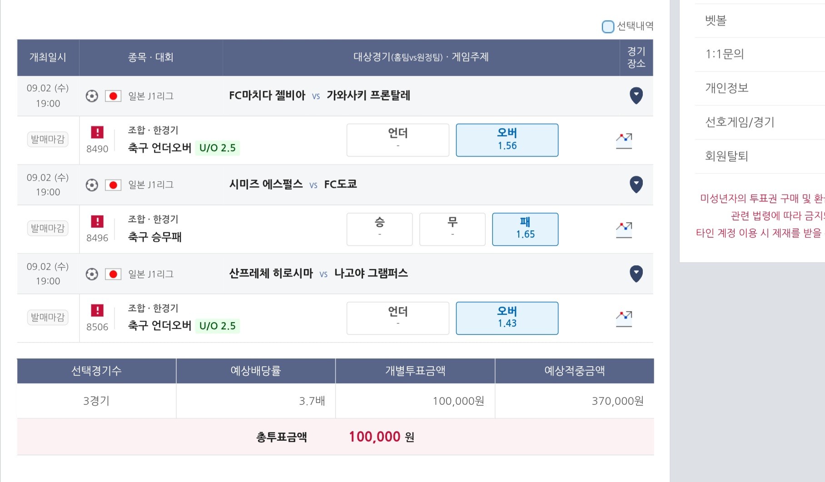Click Japan flag icon in 시미즈 에스펄스 row
This screenshot has width=825, height=482.
coord(113,185)
